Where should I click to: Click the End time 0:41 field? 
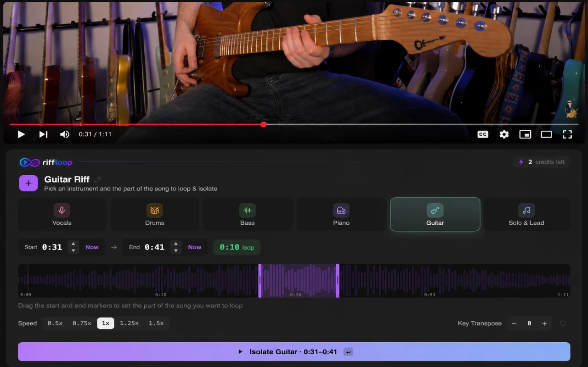[154, 247]
